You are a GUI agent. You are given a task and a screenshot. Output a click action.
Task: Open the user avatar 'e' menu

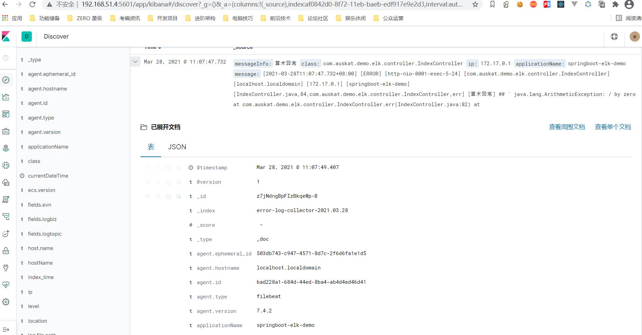pyautogui.click(x=635, y=37)
